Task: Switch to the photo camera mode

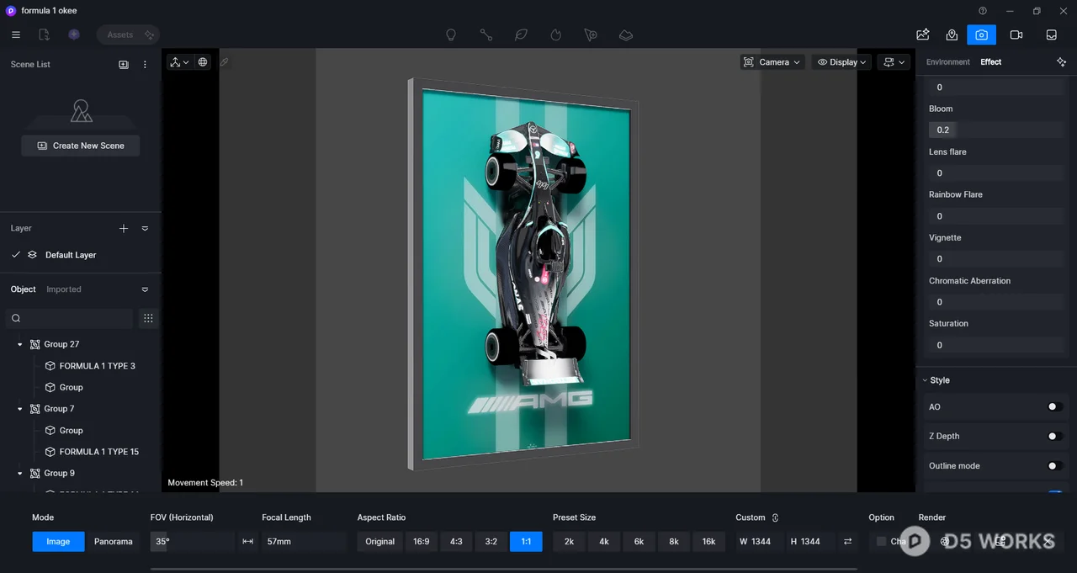Action: coord(981,34)
